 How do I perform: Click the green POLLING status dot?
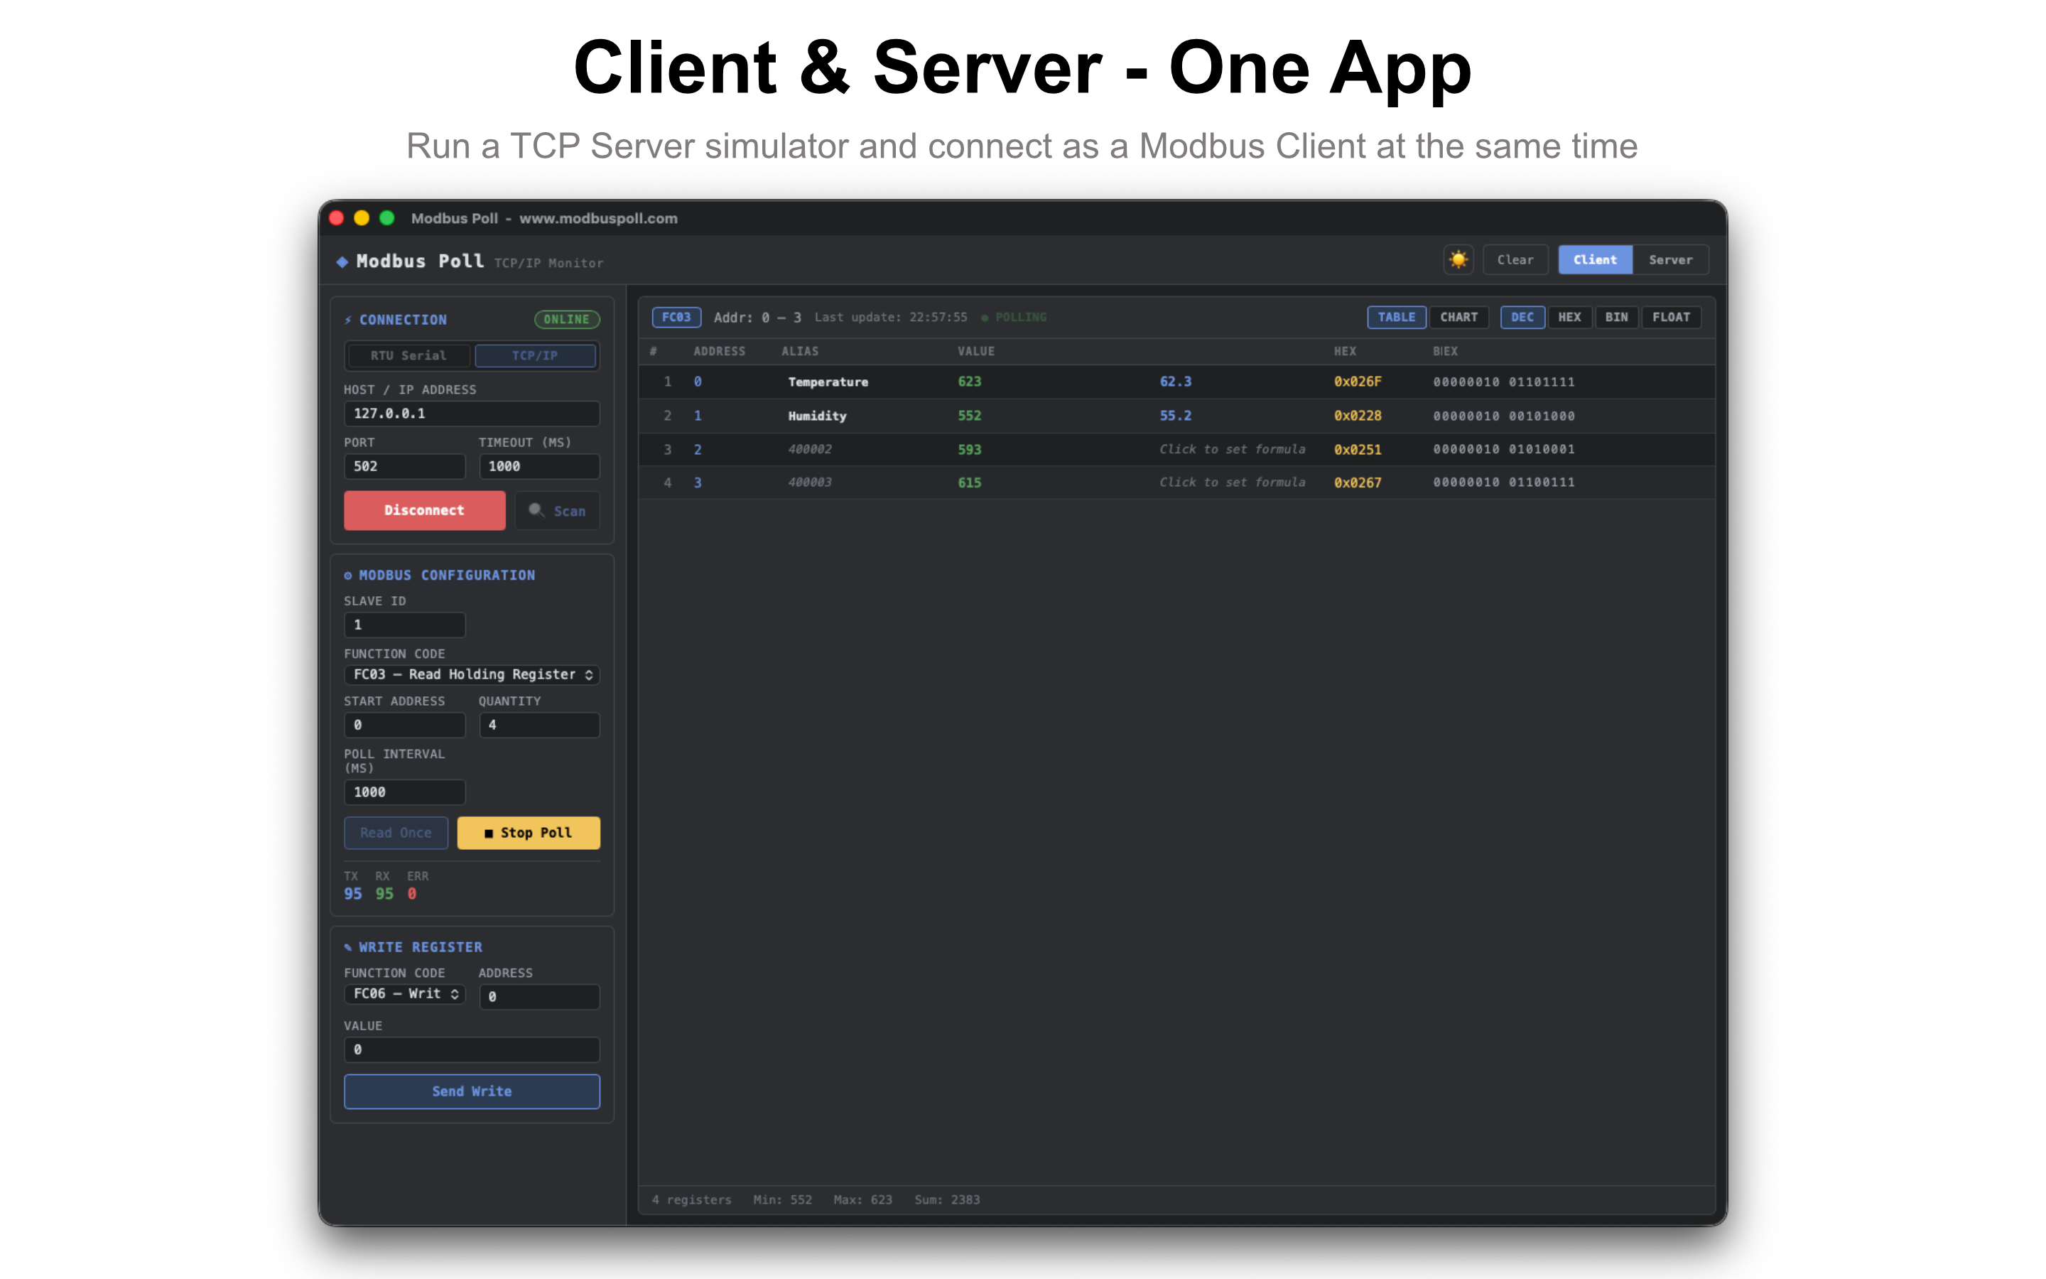tap(985, 318)
